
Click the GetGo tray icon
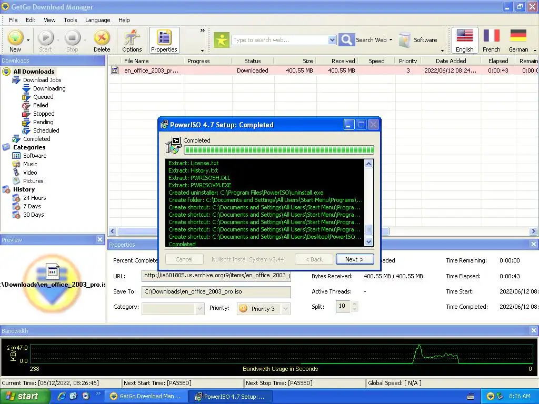[491, 396]
